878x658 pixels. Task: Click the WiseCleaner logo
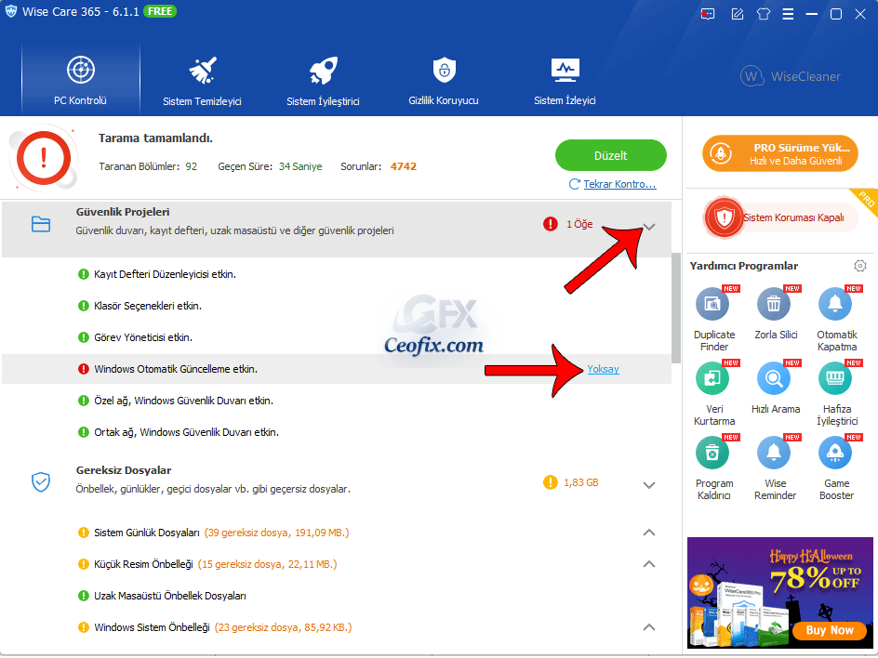click(x=790, y=76)
